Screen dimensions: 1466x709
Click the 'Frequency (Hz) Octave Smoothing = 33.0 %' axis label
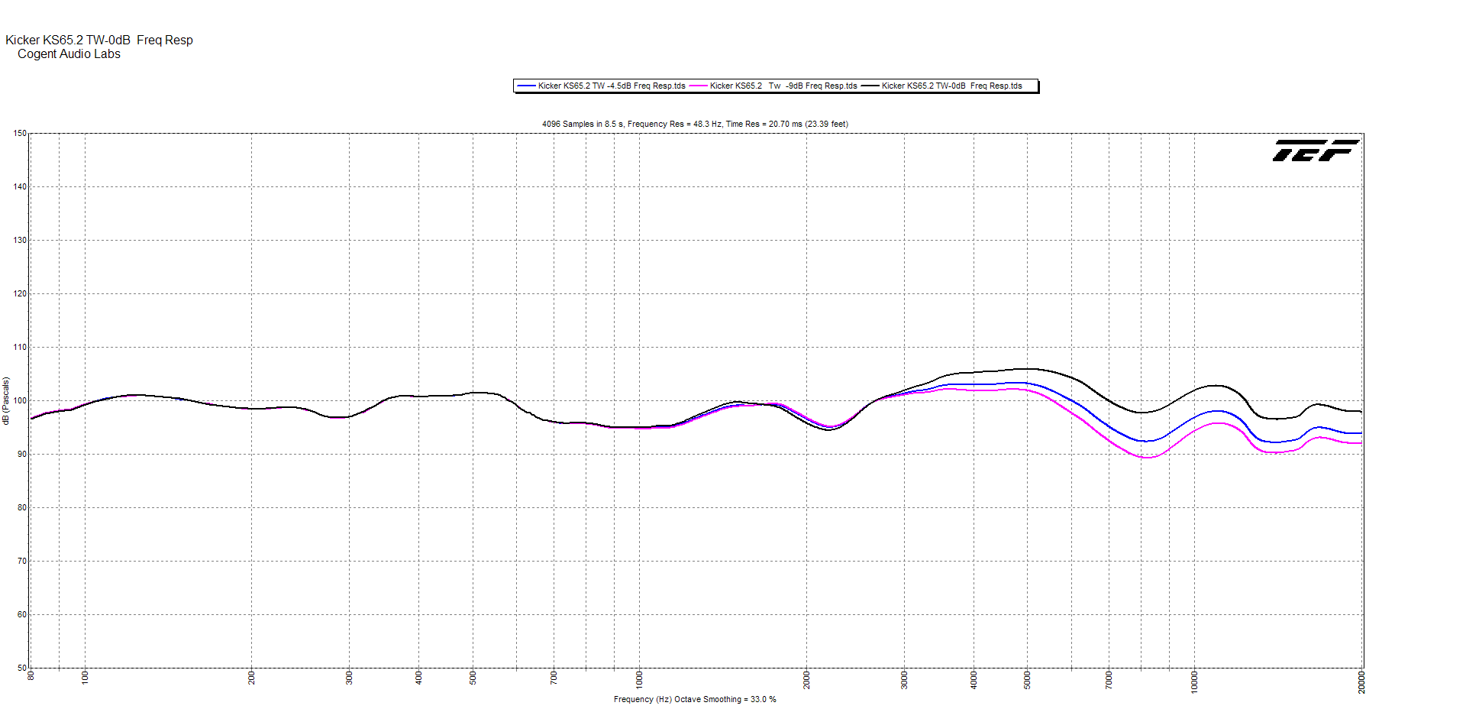click(x=695, y=699)
